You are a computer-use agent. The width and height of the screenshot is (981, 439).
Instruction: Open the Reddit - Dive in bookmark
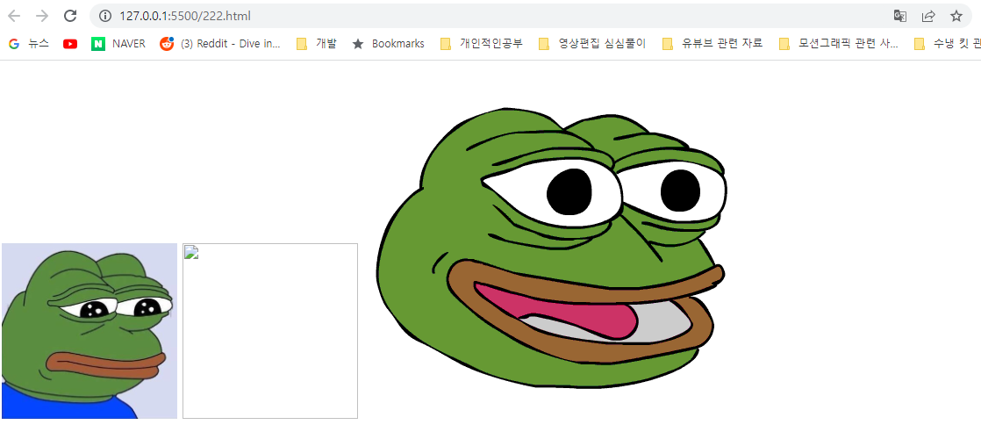click(x=220, y=43)
